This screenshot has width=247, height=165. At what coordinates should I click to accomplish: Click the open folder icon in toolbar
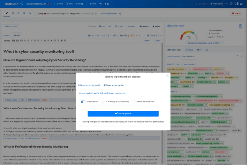[110, 27]
